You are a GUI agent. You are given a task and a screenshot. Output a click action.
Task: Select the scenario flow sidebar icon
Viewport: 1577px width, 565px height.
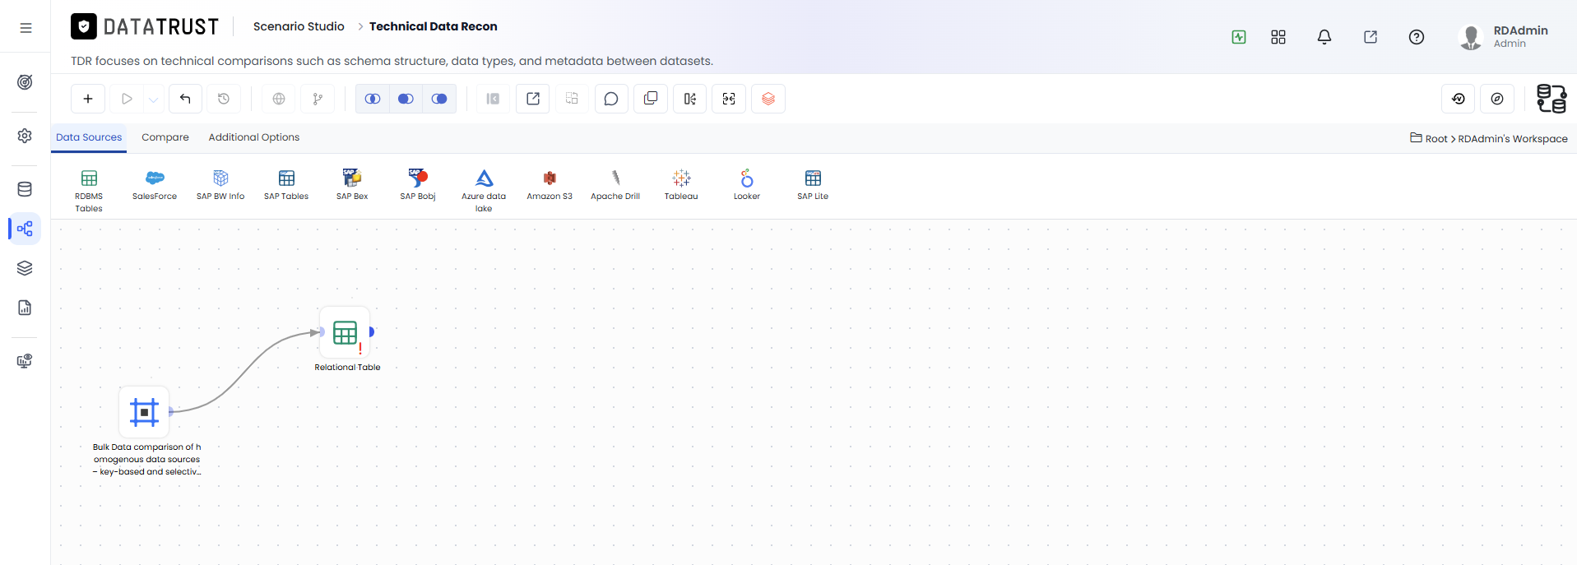pos(25,229)
